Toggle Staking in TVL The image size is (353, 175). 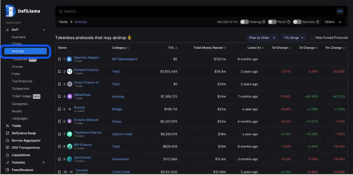pyautogui.click(x=244, y=22)
